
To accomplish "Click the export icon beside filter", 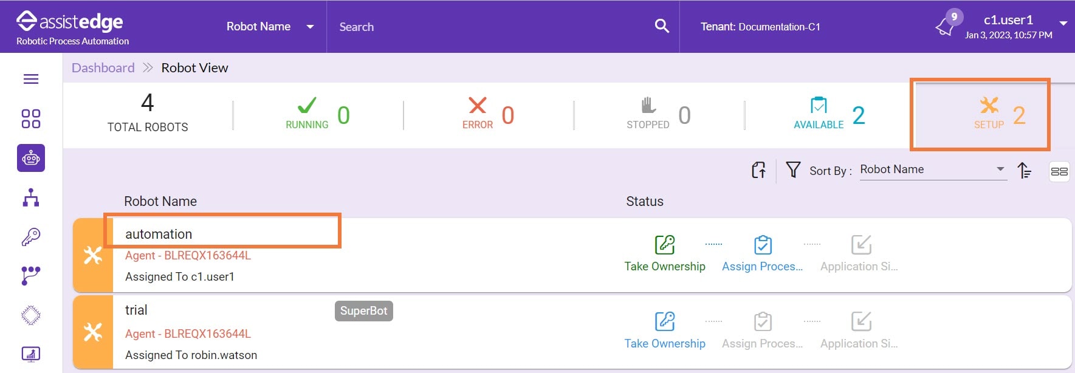I will tap(758, 170).
